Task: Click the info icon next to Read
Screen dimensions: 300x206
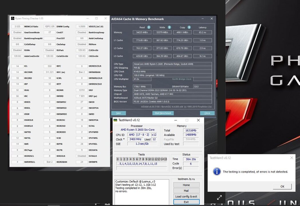Action: pyautogui.click(x=149, y=27)
